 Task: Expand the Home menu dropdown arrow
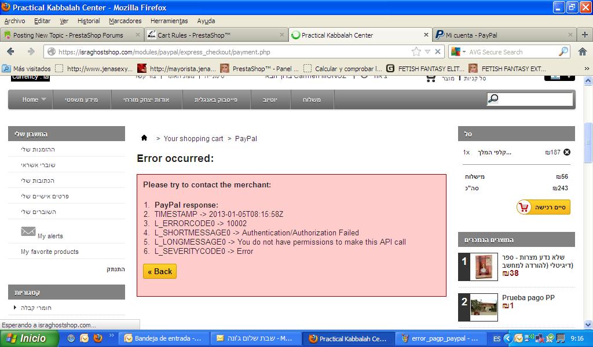(44, 99)
